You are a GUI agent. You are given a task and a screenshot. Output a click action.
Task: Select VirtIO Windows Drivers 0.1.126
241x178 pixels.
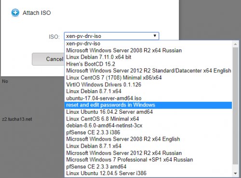coord(148,84)
